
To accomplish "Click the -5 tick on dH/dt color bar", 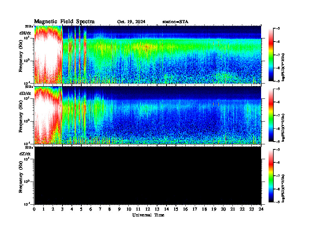I will coord(278,29).
